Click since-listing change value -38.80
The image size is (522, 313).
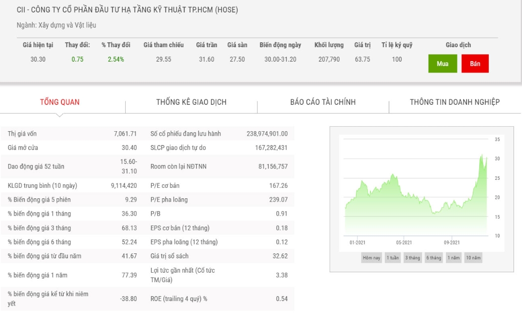(128, 299)
